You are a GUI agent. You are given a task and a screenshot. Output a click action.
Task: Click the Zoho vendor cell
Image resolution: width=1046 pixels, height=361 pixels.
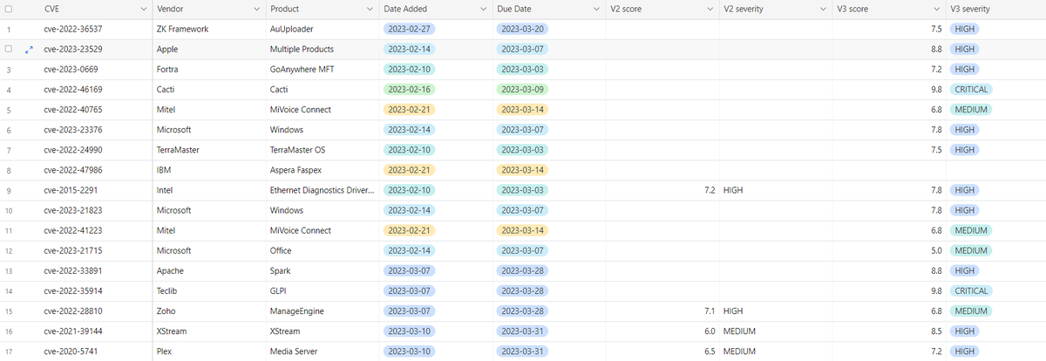[x=209, y=310]
